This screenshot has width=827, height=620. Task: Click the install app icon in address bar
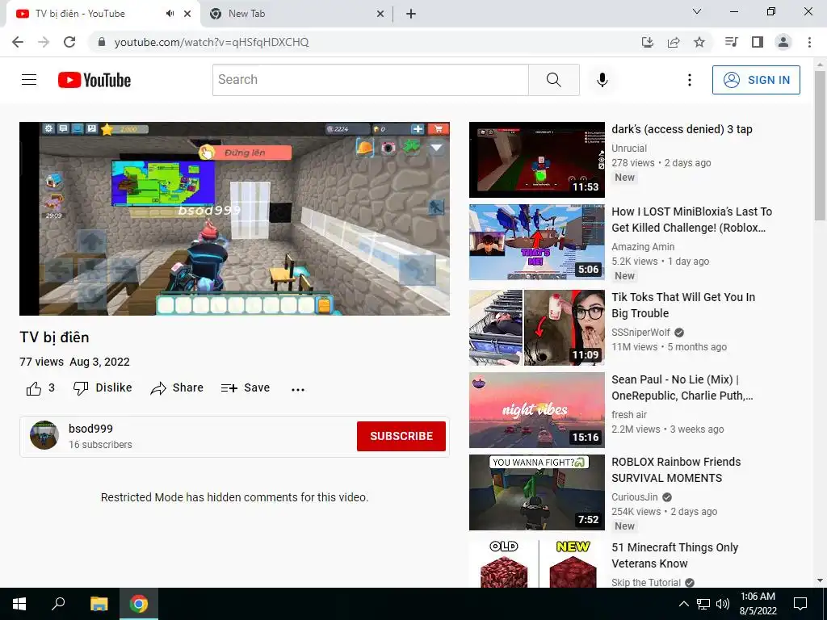pyautogui.click(x=647, y=42)
